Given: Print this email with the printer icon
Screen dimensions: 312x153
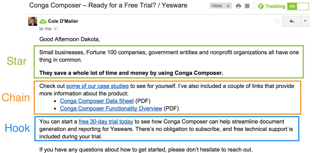Looking at the screenshot, I should coord(239,6).
